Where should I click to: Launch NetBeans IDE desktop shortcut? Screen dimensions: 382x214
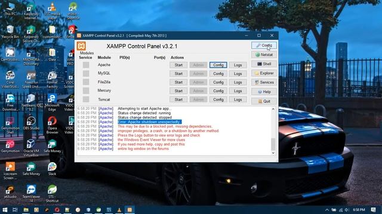[30, 103]
